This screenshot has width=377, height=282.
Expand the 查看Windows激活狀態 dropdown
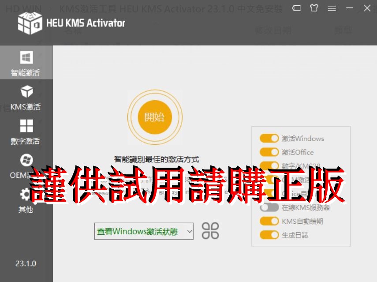point(144,231)
